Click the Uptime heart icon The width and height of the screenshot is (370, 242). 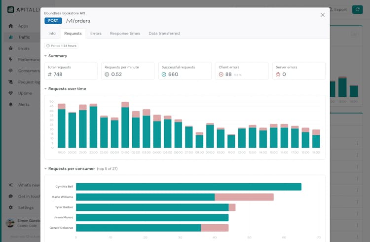[11, 93]
